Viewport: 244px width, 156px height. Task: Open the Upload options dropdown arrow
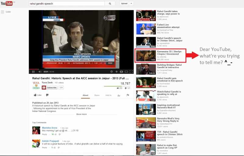[131, 3]
